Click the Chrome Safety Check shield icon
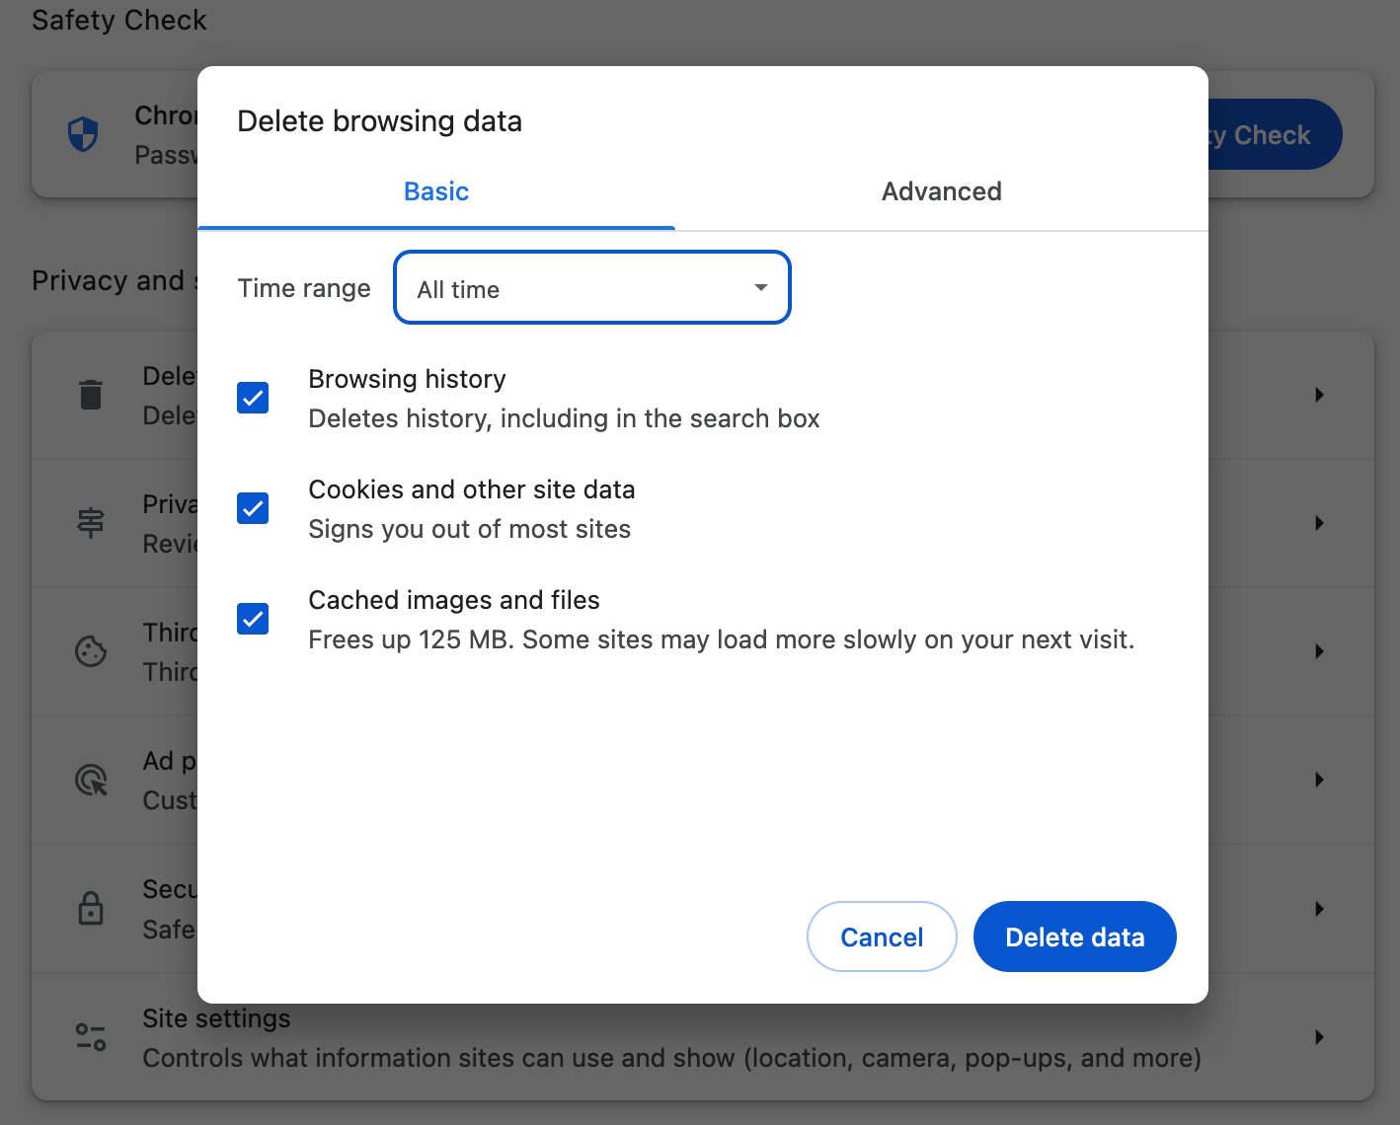 click(x=83, y=134)
